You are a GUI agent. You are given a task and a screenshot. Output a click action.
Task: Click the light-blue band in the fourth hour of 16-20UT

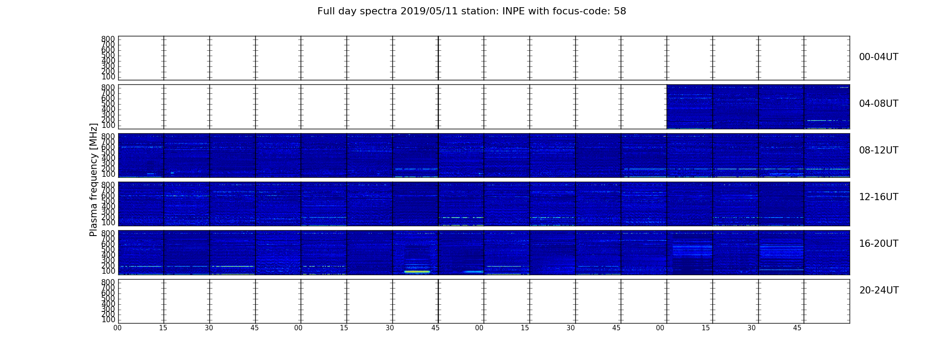point(693,250)
